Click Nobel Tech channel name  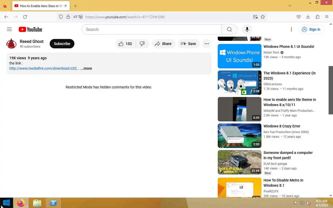click(x=271, y=52)
